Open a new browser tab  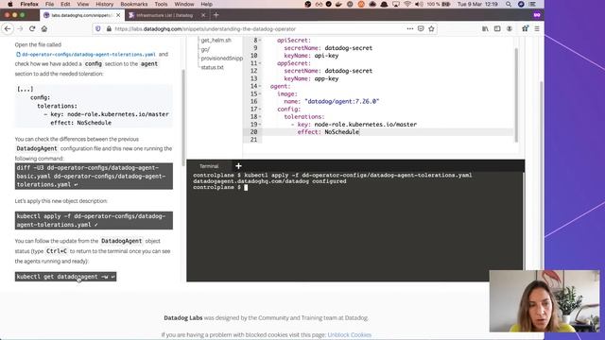[x=216, y=15]
